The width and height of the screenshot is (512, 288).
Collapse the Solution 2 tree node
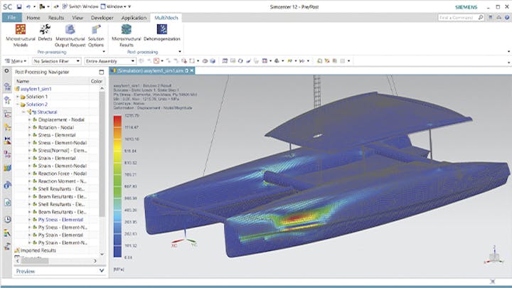[16, 104]
